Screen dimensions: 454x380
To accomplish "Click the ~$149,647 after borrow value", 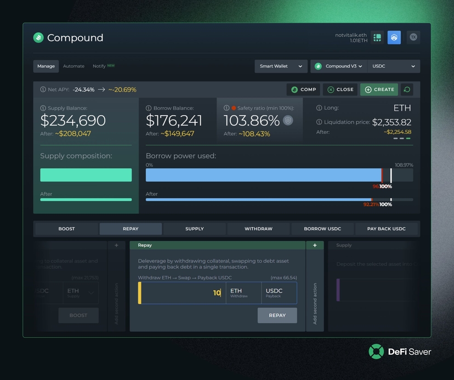I will coord(178,134).
